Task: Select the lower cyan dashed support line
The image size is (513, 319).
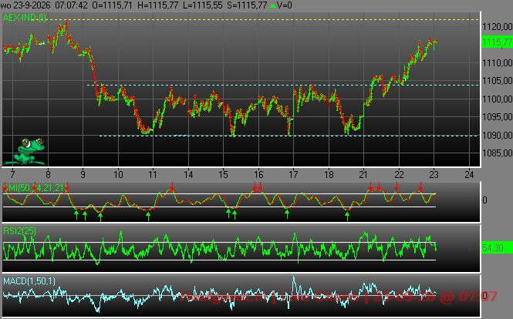Action: [x=289, y=136]
